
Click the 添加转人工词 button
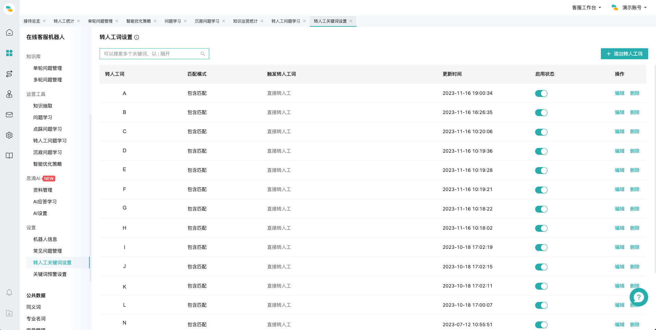click(x=624, y=54)
